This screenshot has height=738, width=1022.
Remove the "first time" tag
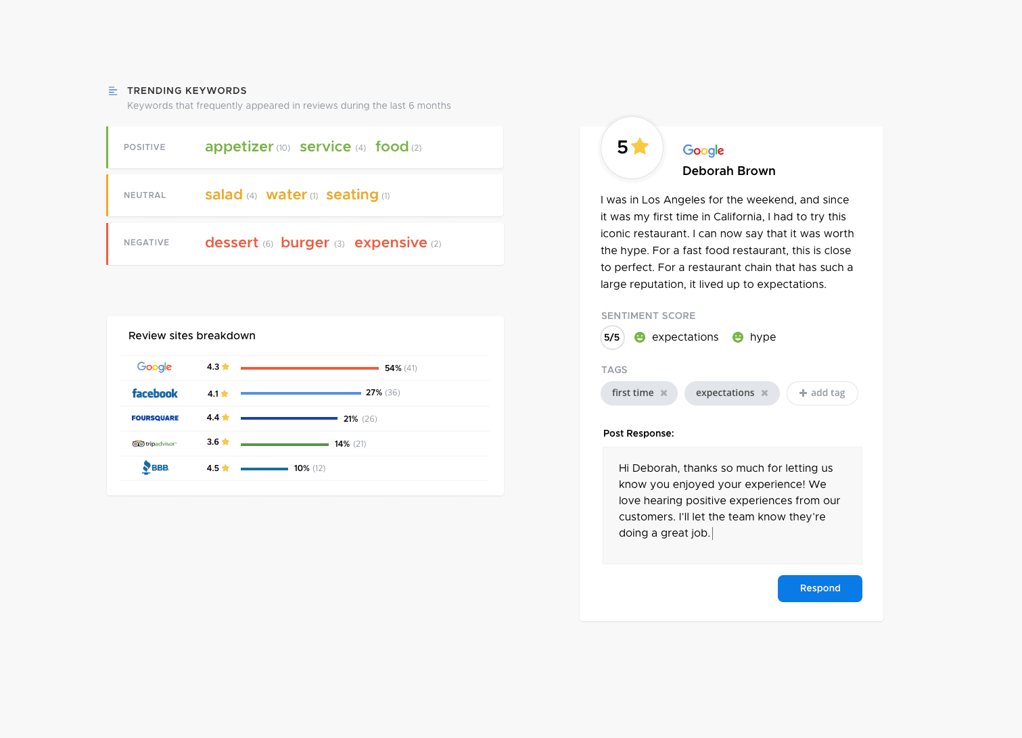664,393
